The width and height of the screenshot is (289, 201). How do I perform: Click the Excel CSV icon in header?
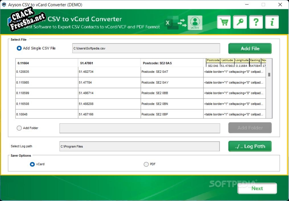(169, 23)
